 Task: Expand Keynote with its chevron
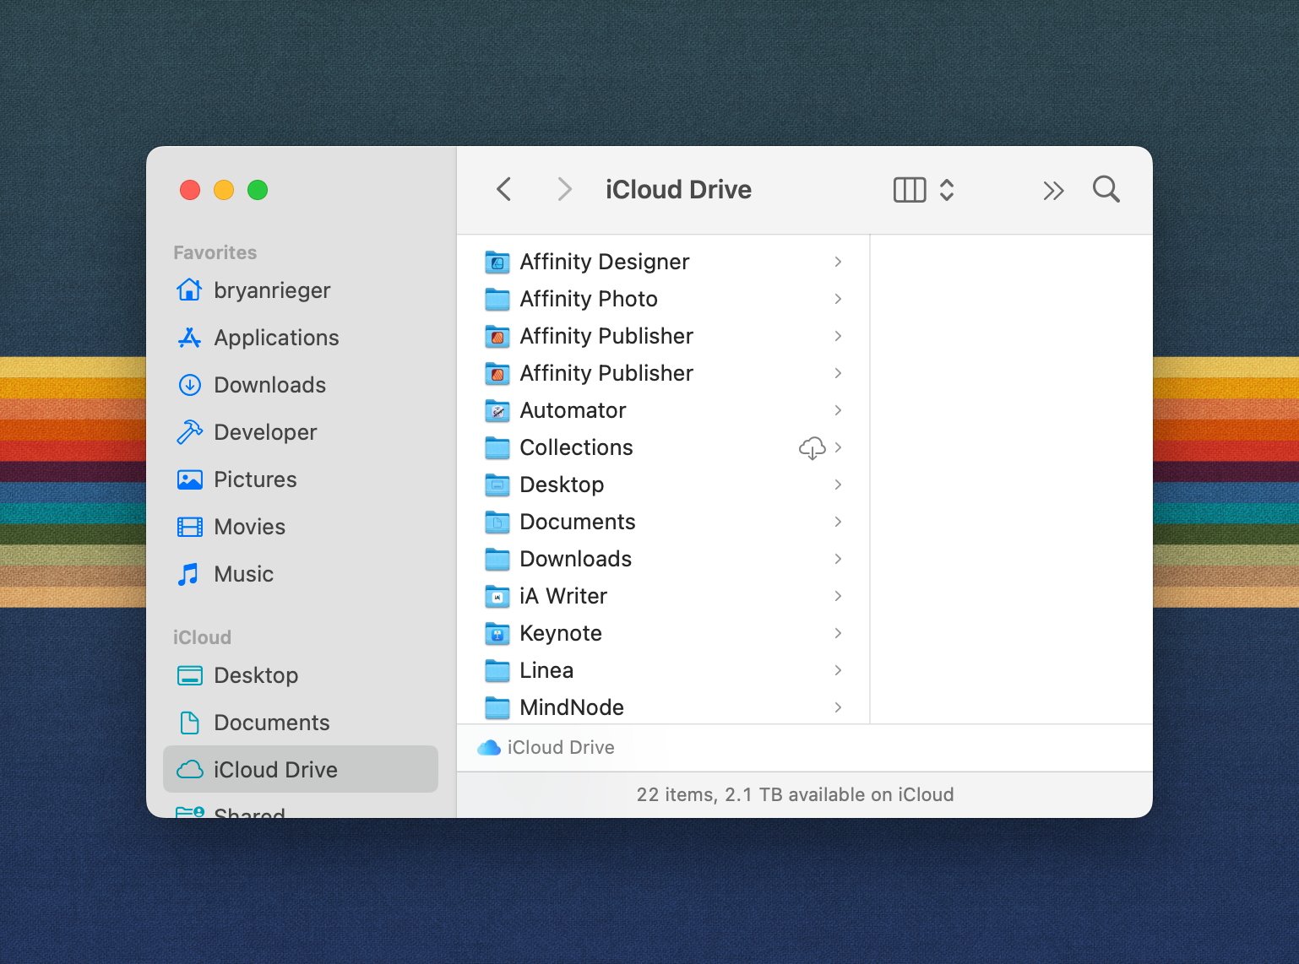tap(838, 633)
